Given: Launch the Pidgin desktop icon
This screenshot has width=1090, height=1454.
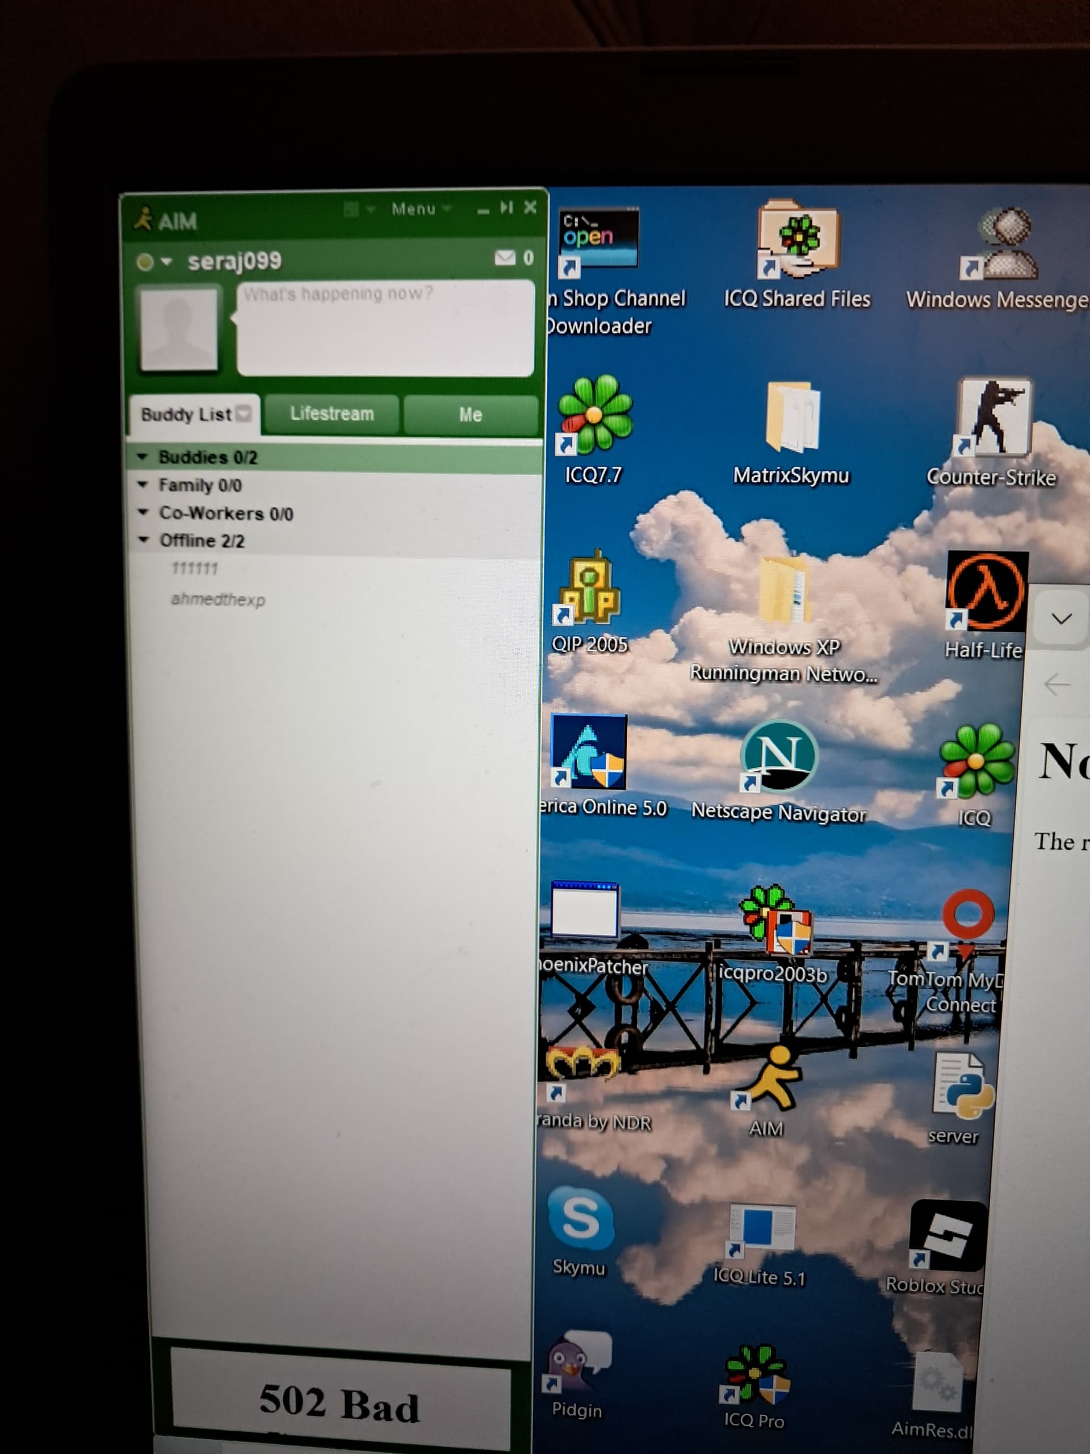Looking at the screenshot, I should pos(577,1374).
